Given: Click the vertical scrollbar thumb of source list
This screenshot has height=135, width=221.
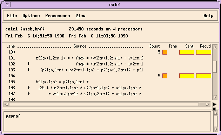Looking at the screenshot, I should 215,67.
